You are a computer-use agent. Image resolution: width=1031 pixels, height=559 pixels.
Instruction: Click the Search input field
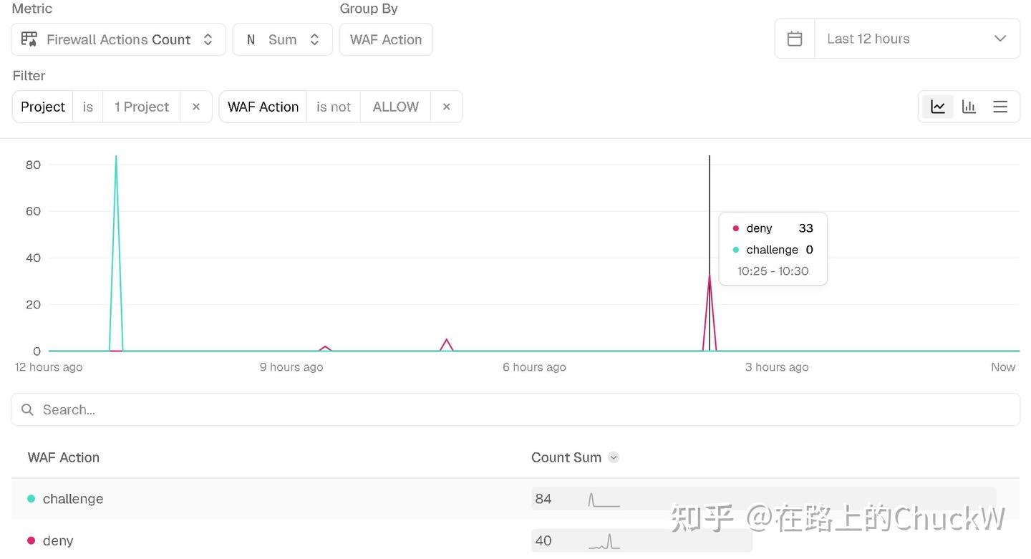515,409
